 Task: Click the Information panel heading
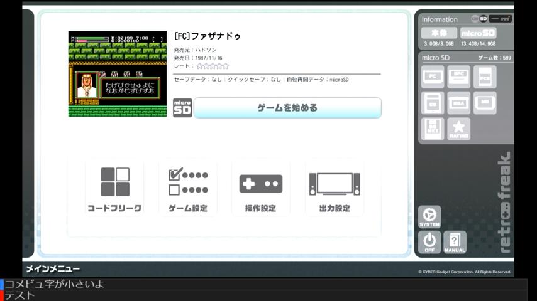440,19
